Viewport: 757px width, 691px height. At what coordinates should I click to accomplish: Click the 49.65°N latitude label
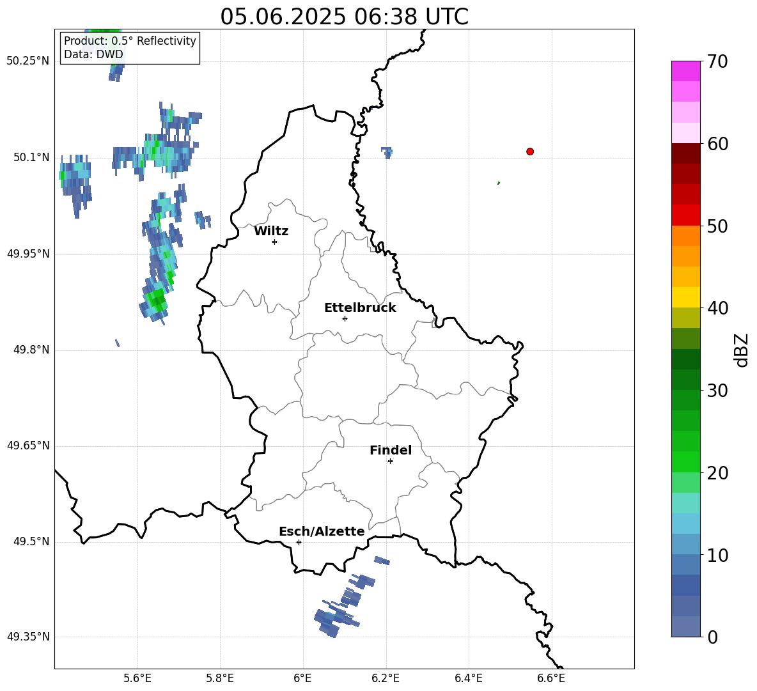28,446
